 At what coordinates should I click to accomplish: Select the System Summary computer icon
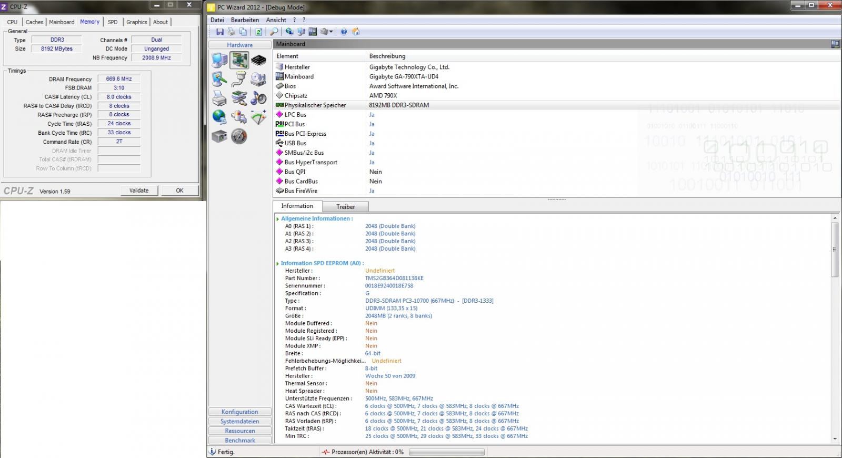pos(219,60)
